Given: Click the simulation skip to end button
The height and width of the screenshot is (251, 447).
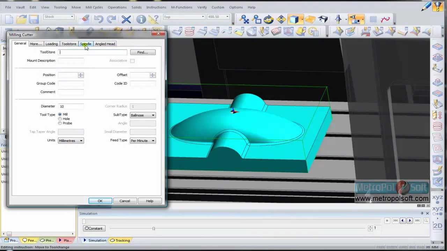Looking at the screenshot, I should (x=417, y=221).
